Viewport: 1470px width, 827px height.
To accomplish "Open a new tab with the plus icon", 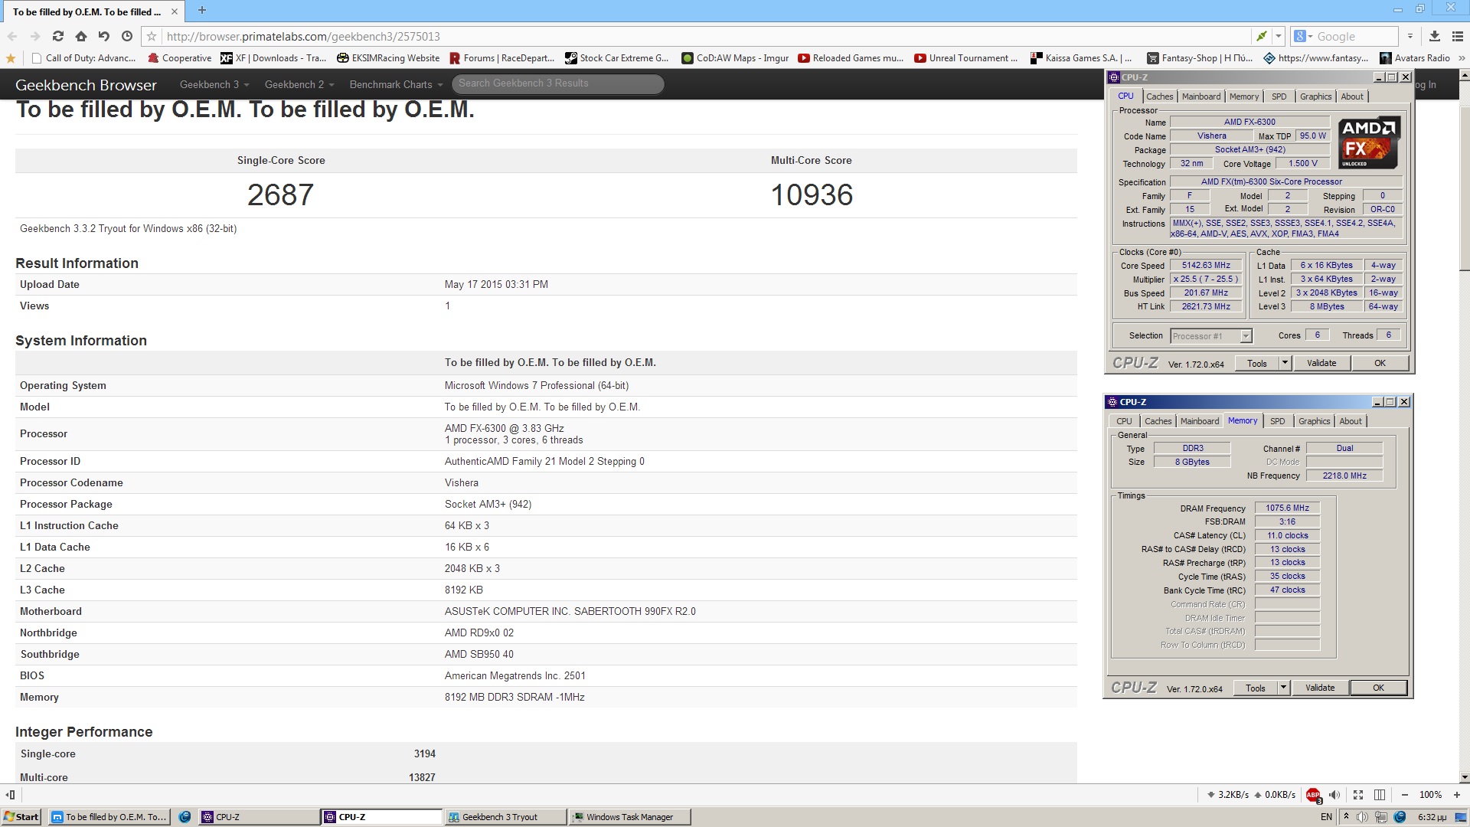I will pos(201,10).
